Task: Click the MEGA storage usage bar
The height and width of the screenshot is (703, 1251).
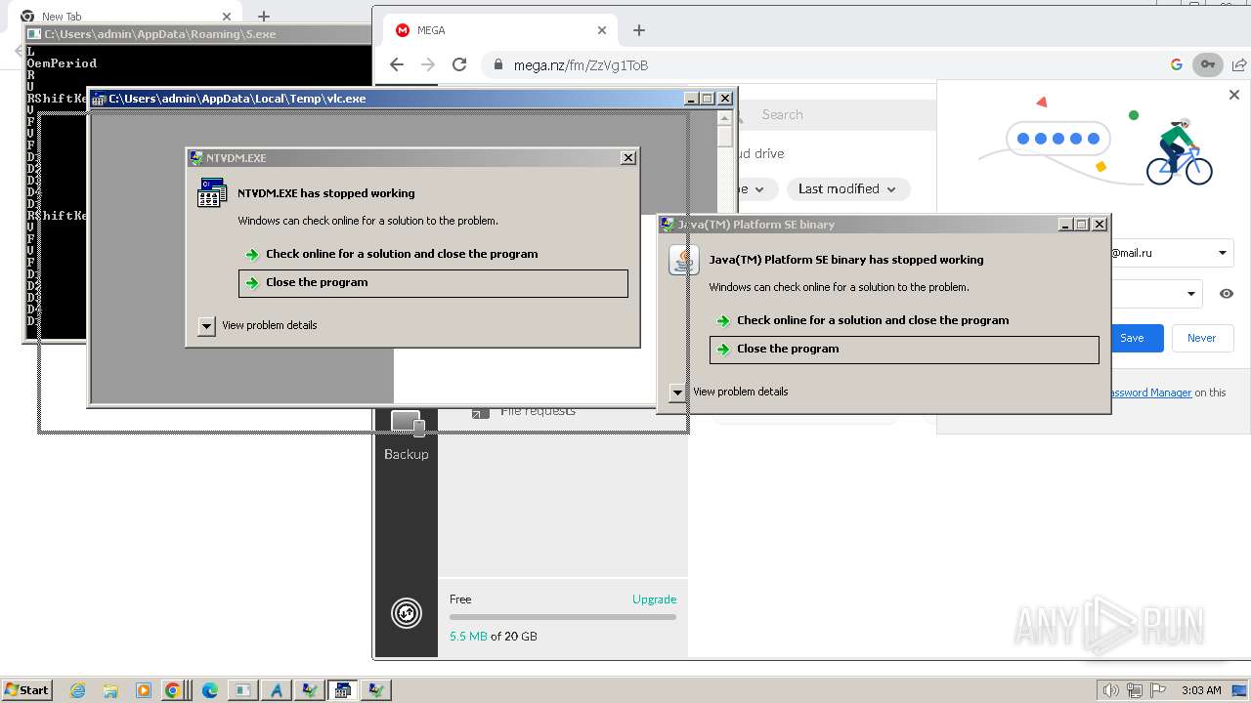Action: point(563,617)
